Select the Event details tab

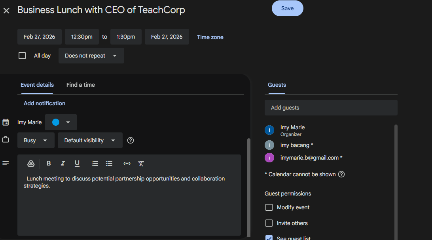point(37,85)
